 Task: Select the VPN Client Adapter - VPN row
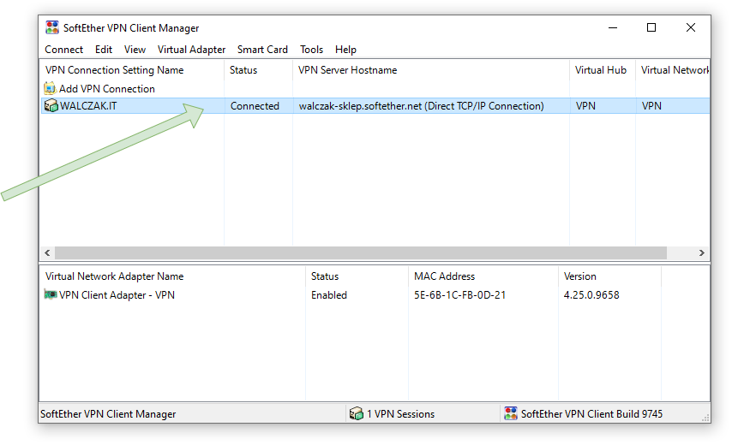click(x=117, y=295)
